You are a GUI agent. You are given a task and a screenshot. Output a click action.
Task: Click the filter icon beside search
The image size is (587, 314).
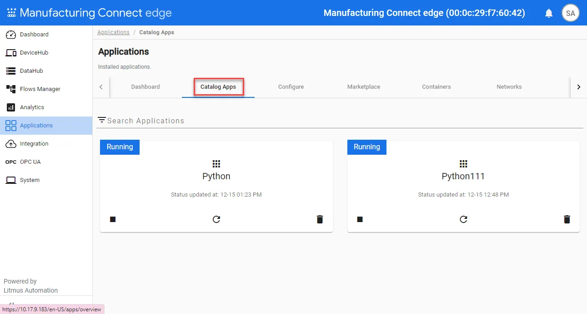click(x=102, y=120)
